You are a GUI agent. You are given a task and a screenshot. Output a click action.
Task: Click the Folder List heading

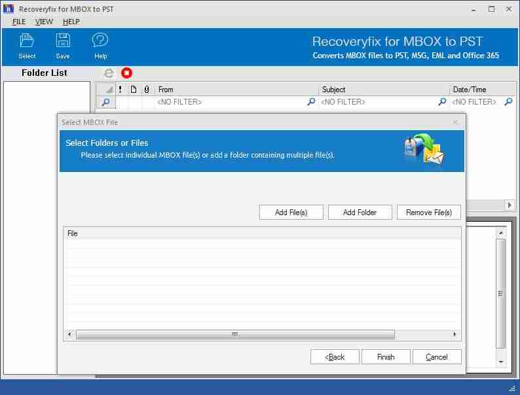45,73
